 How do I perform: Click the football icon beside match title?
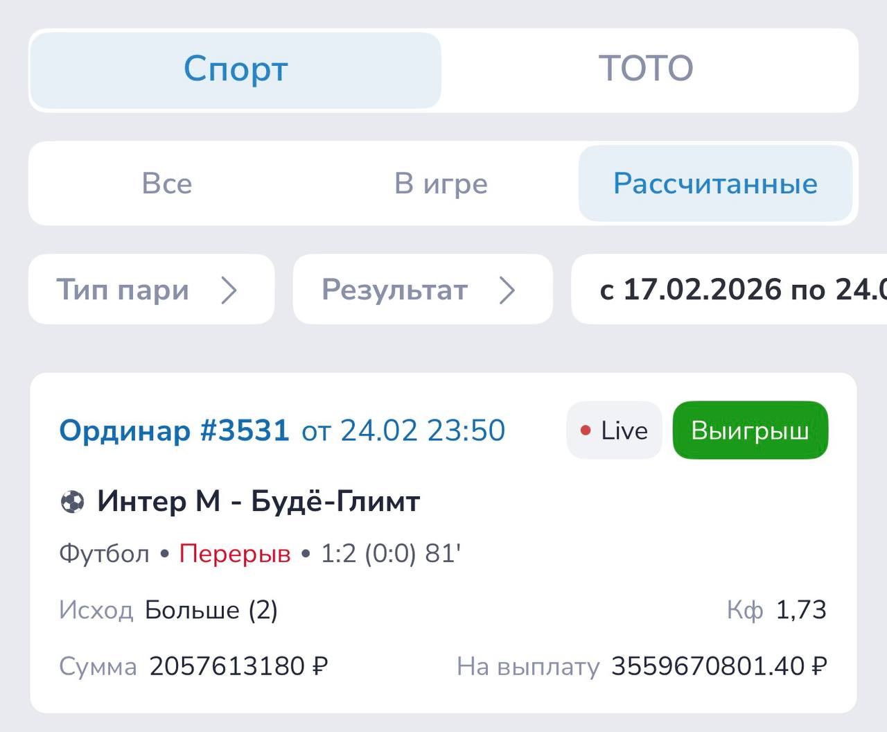pos(73,501)
